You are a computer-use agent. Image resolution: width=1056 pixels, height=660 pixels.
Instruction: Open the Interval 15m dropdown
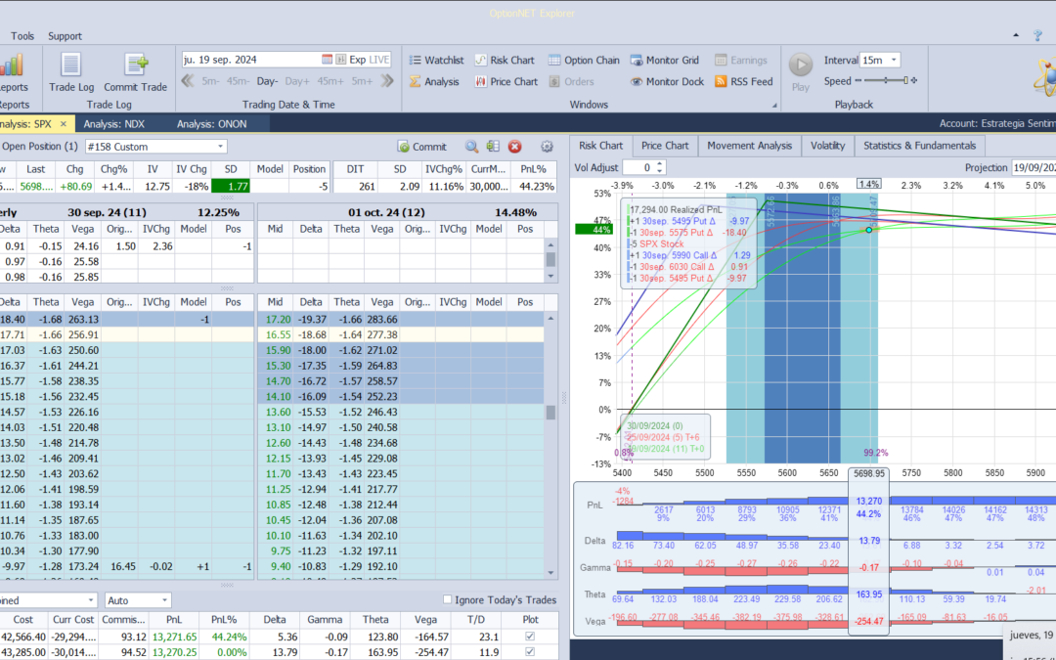(895, 60)
